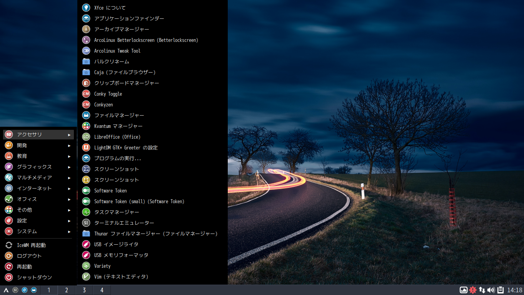The width and height of the screenshot is (524, 295).
Task: Switch to workspace 1
Action: click(x=49, y=290)
